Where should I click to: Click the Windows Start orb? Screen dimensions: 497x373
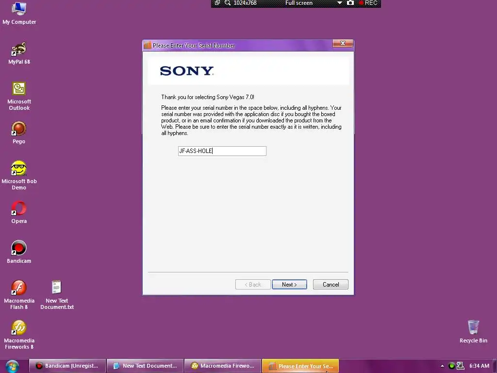point(12,366)
